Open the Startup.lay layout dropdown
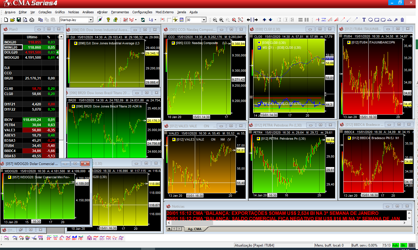The width and height of the screenshot is (418, 250). tap(91, 20)
